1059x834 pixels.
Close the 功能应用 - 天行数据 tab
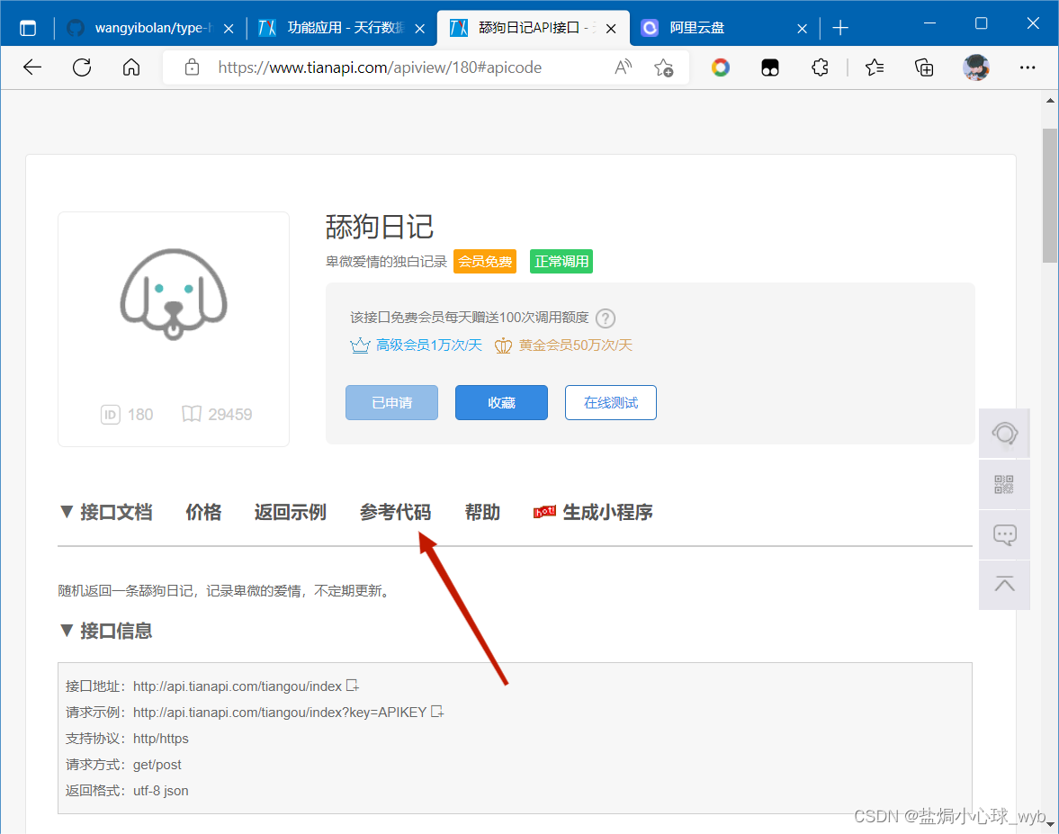coord(419,29)
